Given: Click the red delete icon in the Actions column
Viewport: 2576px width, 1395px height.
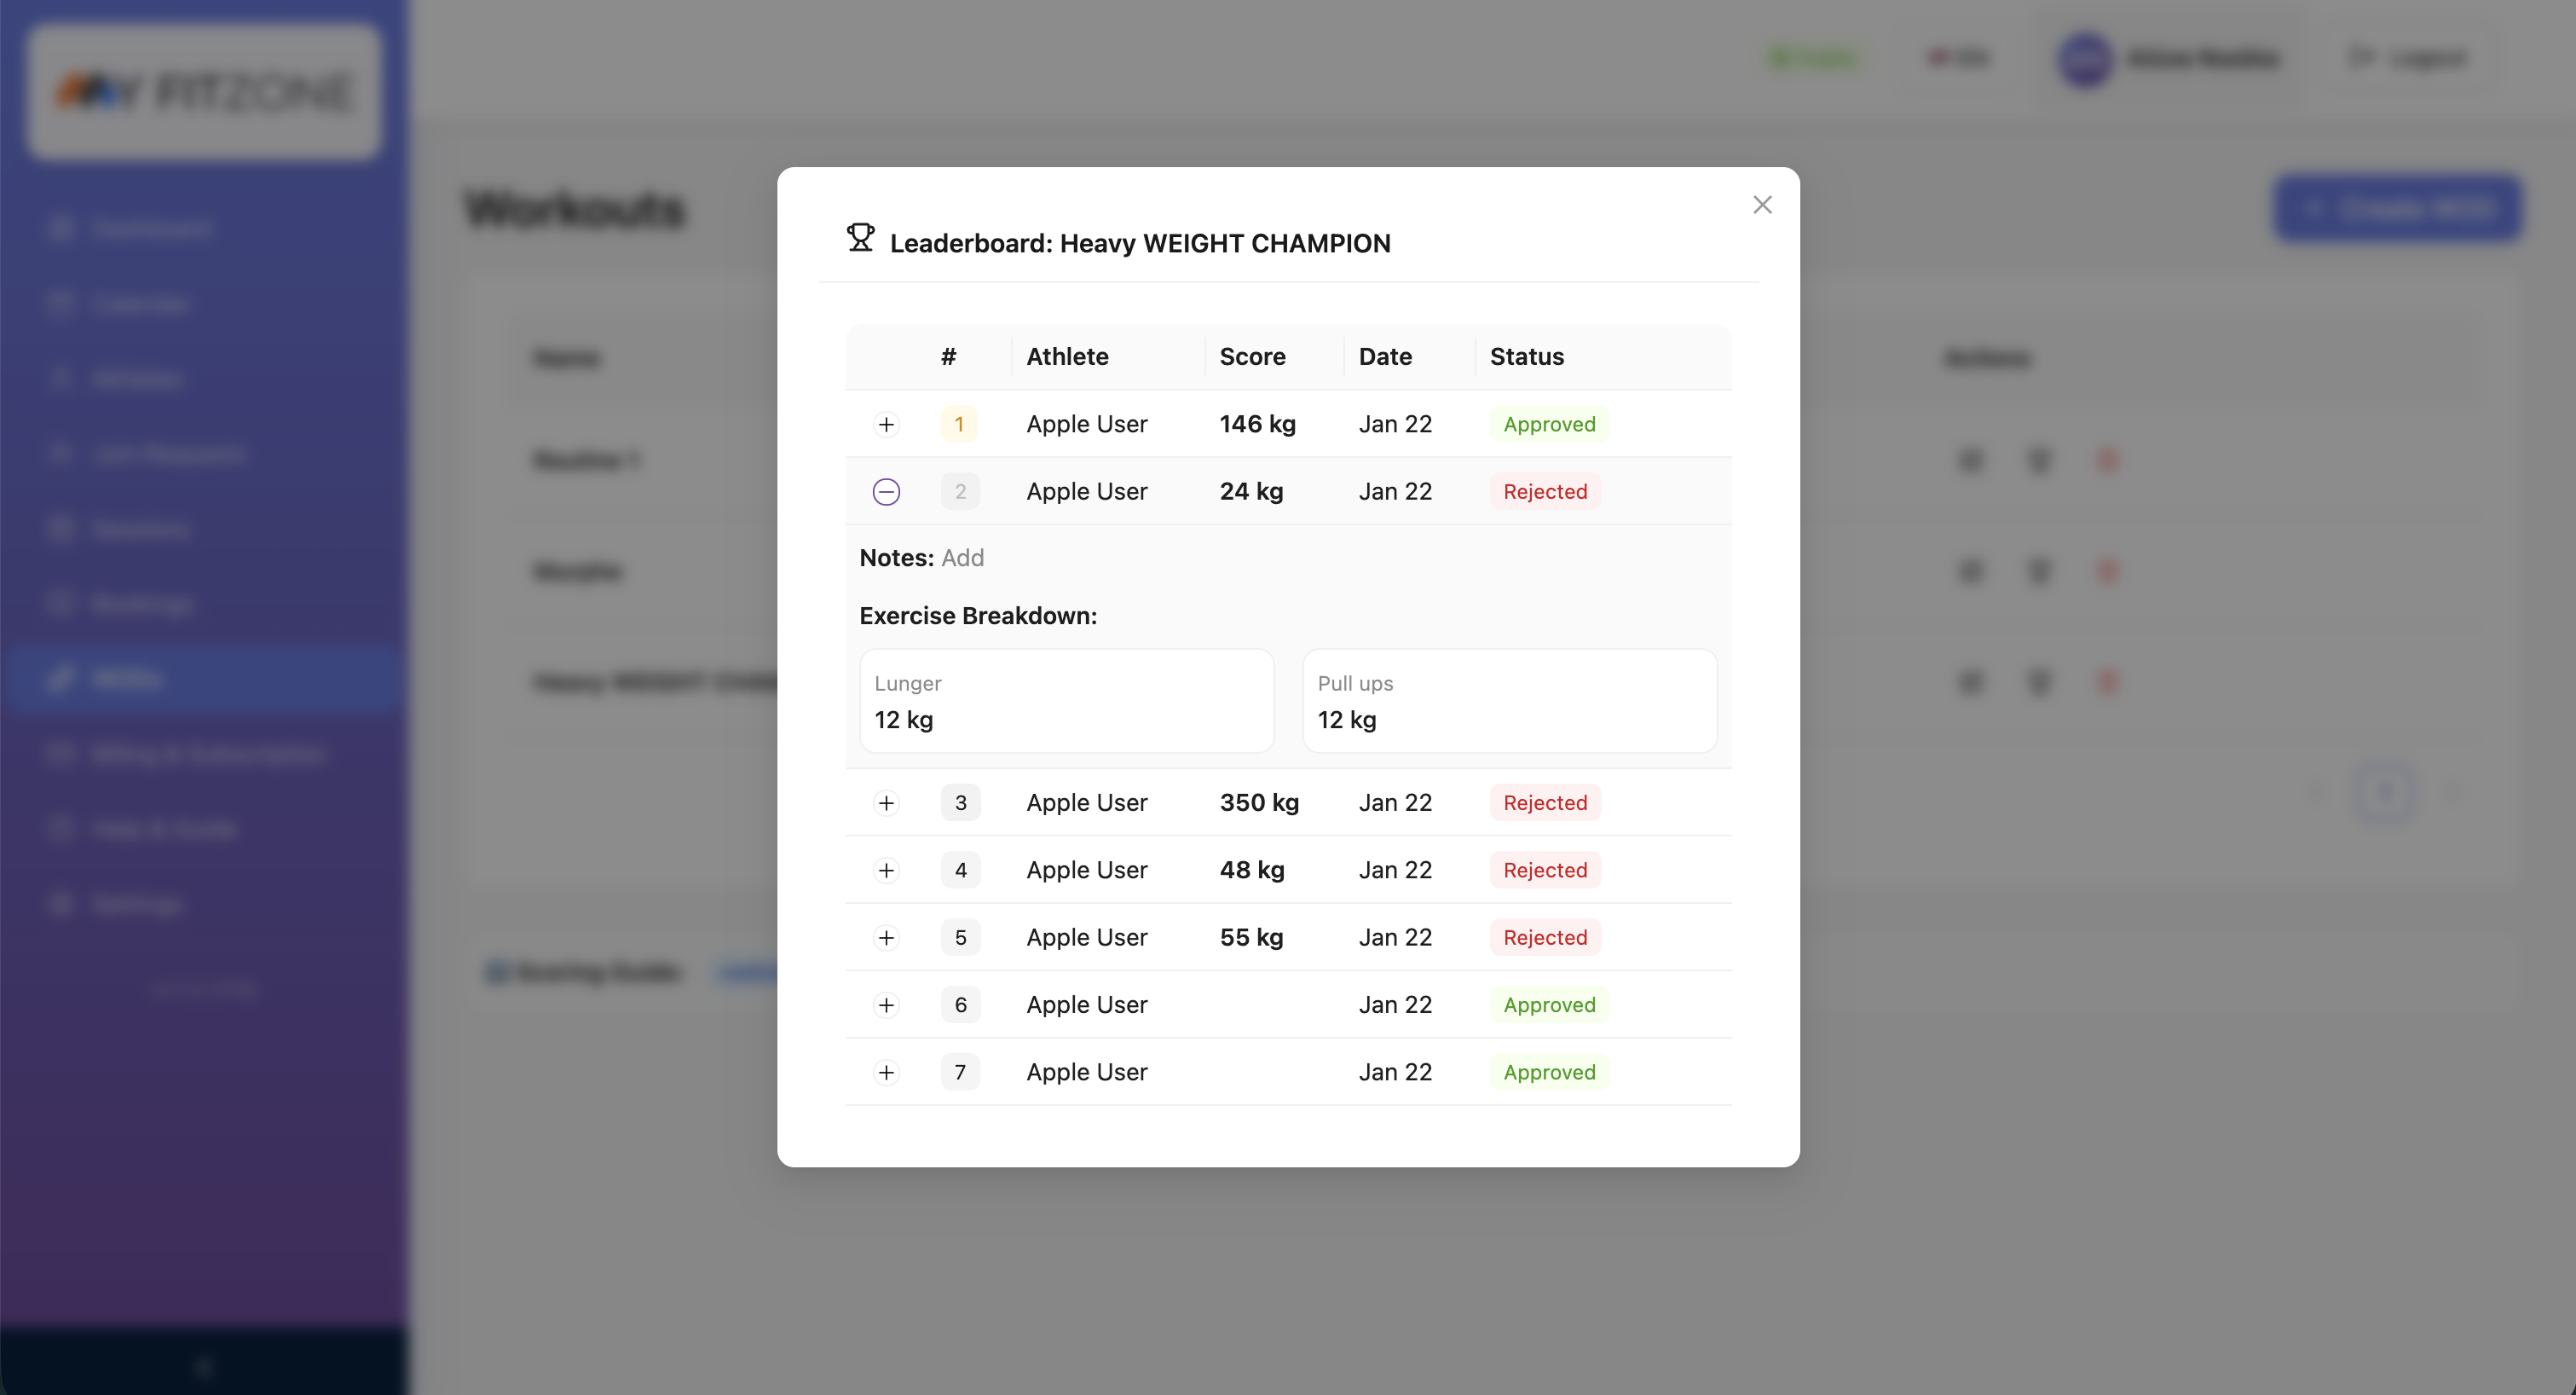Looking at the screenshot, I should pos(2108,461).
